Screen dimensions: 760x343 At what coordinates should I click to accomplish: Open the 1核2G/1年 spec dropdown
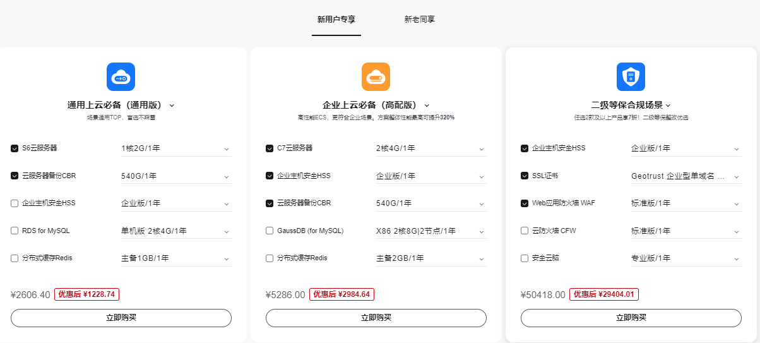[176, 148]
